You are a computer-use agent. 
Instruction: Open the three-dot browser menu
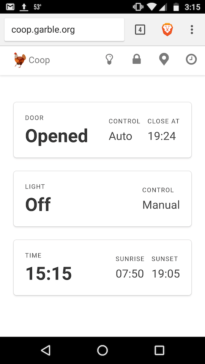point(192,30)
